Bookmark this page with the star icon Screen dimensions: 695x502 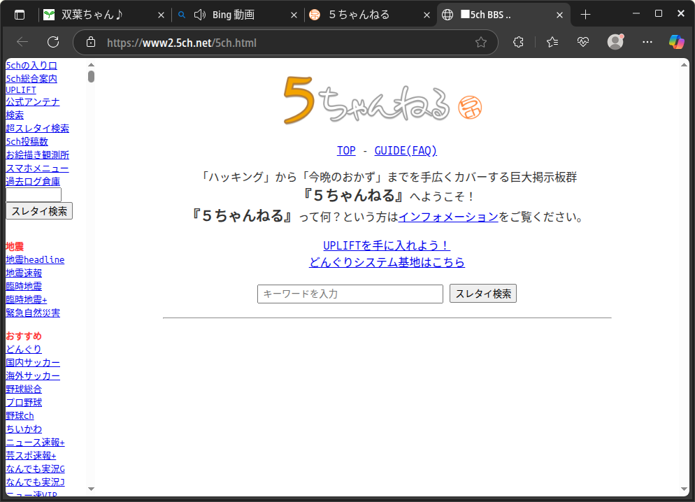click(x=481, y=43)
